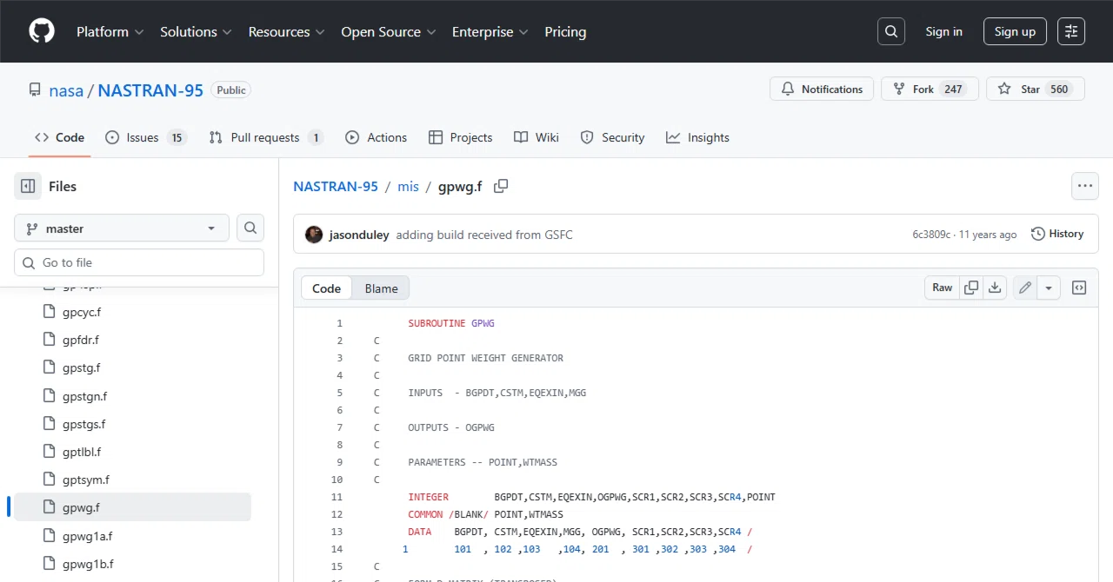The height and width of the screenshot is (582, 1113).
Task: Open the Pull requests tab
Action: (266, 137)
